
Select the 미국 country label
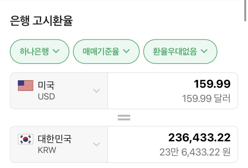coord(46,85)
